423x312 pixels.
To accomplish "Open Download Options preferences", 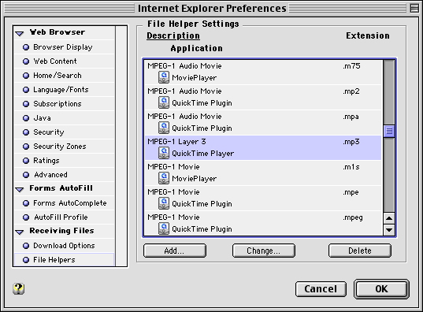I will 65,245.
